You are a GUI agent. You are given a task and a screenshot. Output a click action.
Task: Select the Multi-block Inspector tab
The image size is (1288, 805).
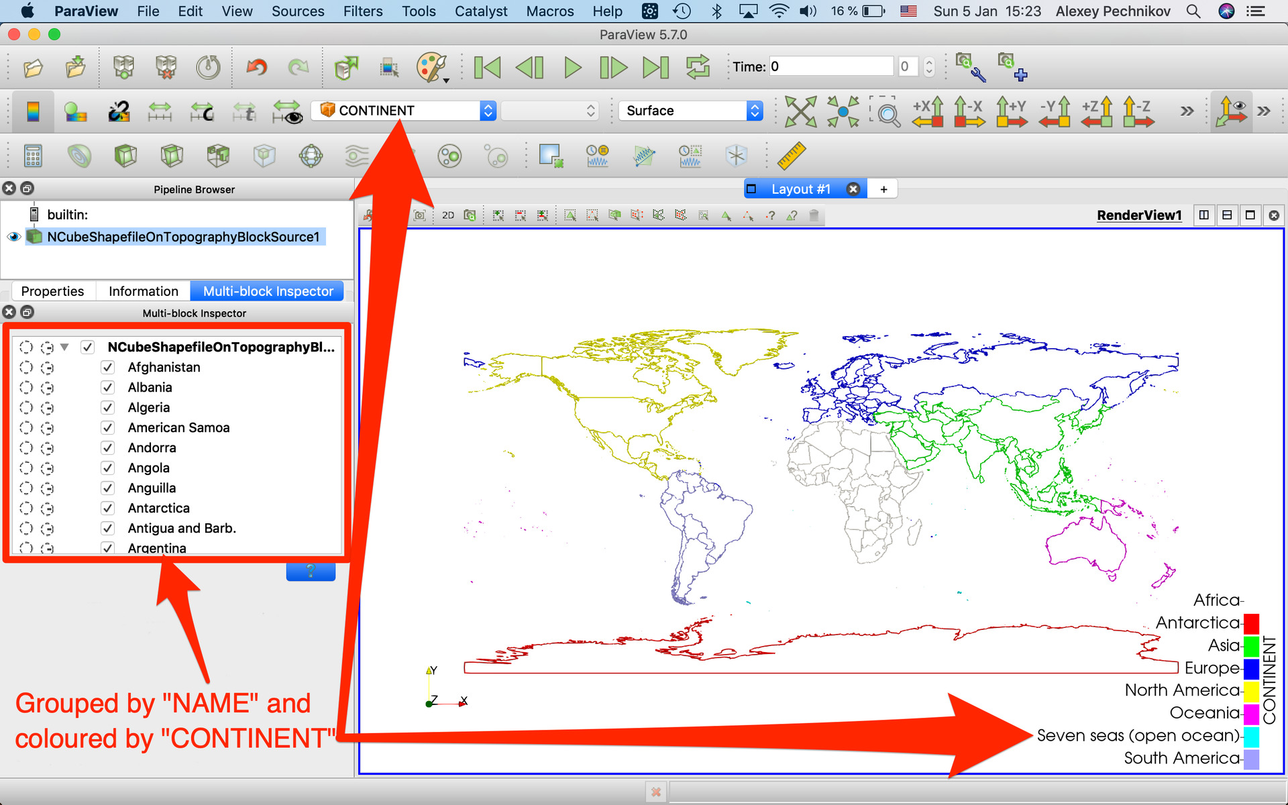tap(268, 291)
